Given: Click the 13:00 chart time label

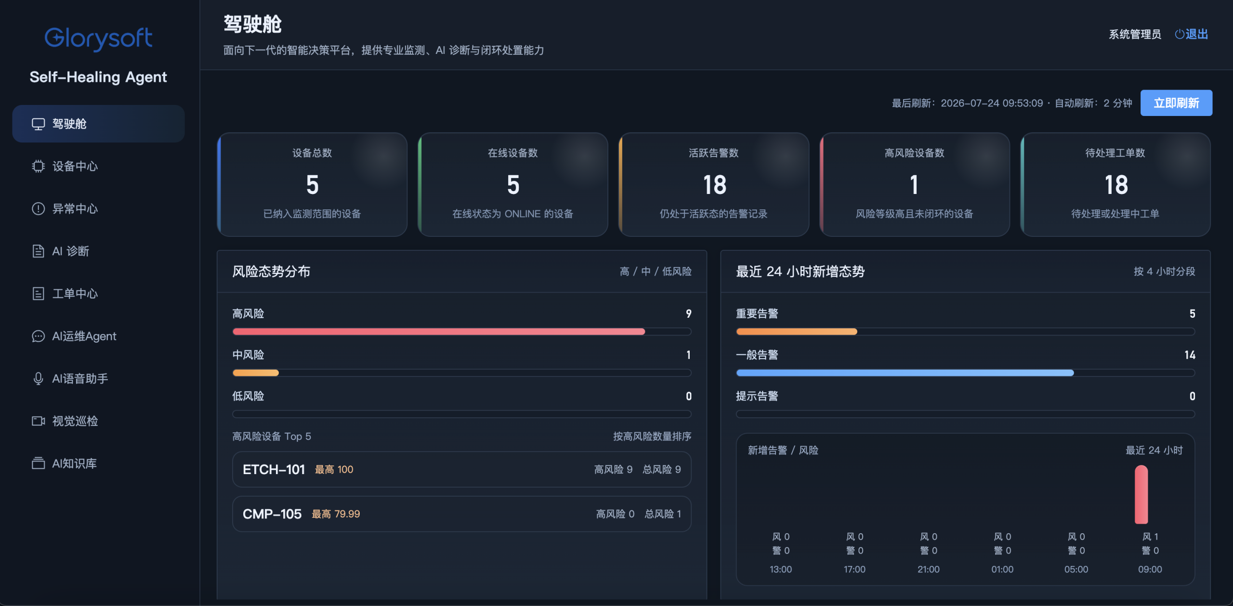Looking at the screenshot, I should coord(781,569).
